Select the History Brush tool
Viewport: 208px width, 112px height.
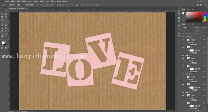[x=6, y=22]
